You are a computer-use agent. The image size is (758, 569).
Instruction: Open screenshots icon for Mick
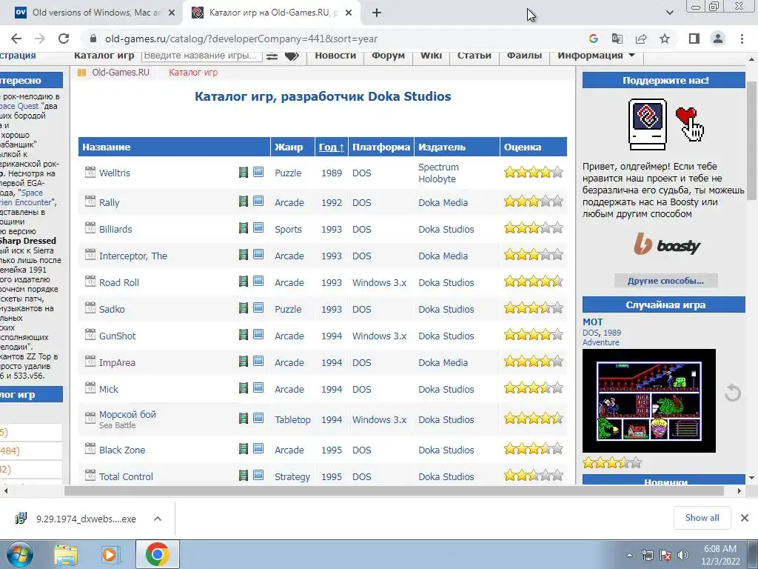258,387
